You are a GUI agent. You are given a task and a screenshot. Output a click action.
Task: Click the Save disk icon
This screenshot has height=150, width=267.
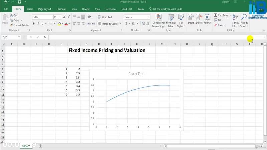(x=19, y=2)
